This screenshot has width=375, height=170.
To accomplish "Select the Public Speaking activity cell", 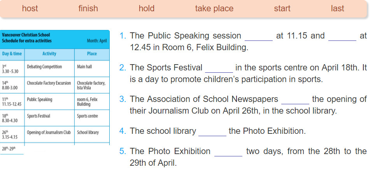I will point(49,102).
